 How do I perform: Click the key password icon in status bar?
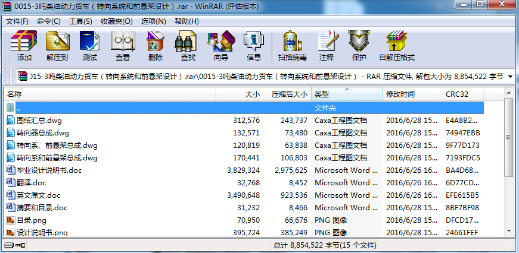click(x=20, y=245)
